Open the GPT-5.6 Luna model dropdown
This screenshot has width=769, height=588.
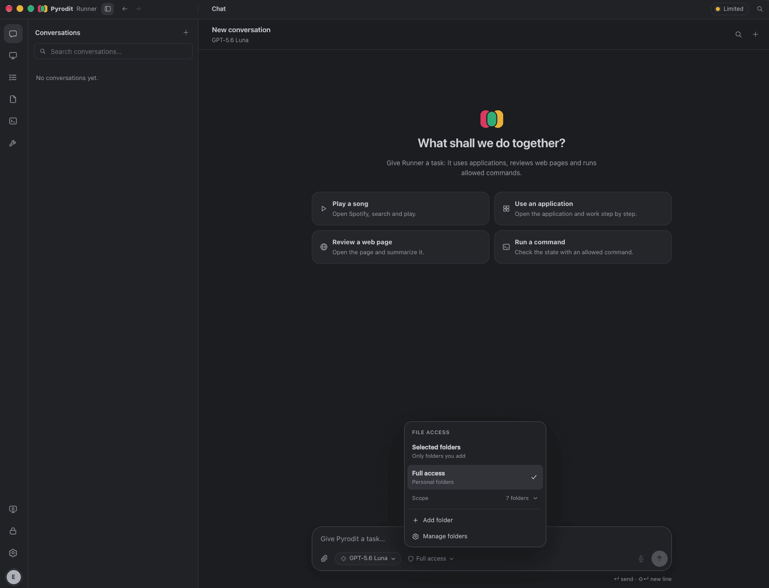coord(368,559)
